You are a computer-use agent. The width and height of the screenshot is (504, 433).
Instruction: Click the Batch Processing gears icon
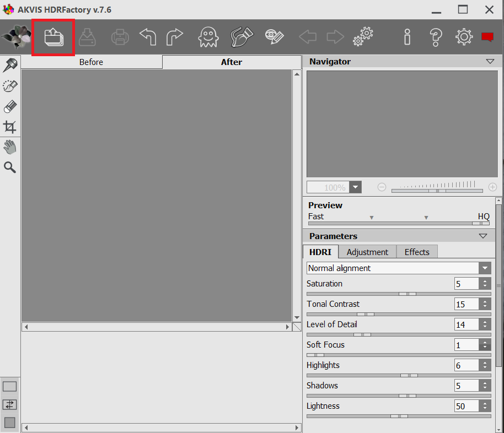click(363, 37)
